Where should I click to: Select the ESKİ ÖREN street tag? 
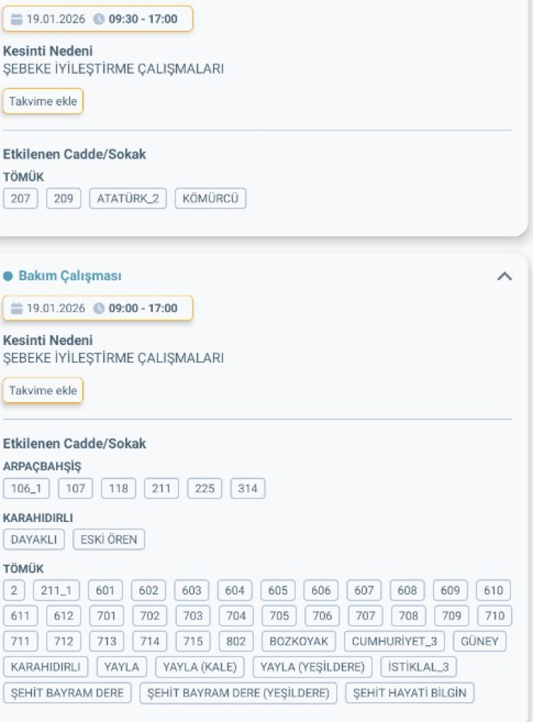[x=109, y=540]
